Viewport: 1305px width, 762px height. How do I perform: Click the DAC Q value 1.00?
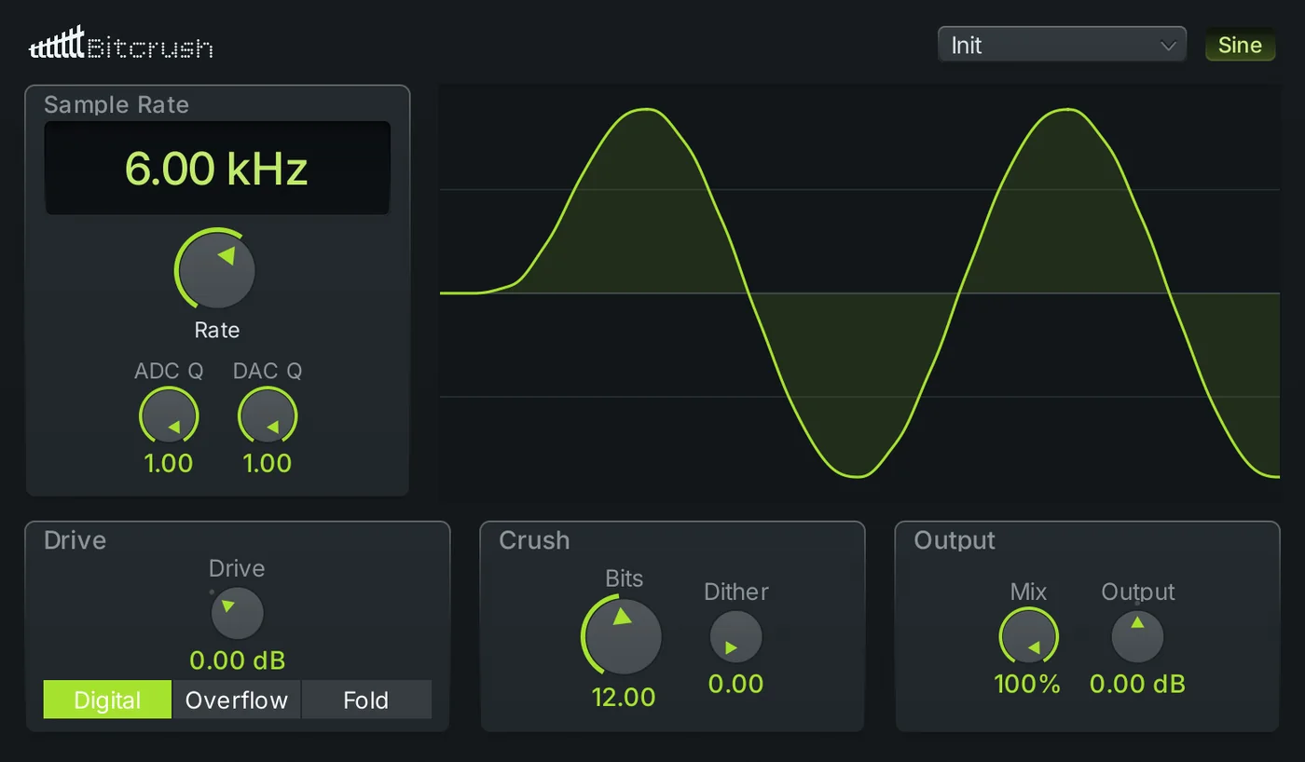[268, 463]
